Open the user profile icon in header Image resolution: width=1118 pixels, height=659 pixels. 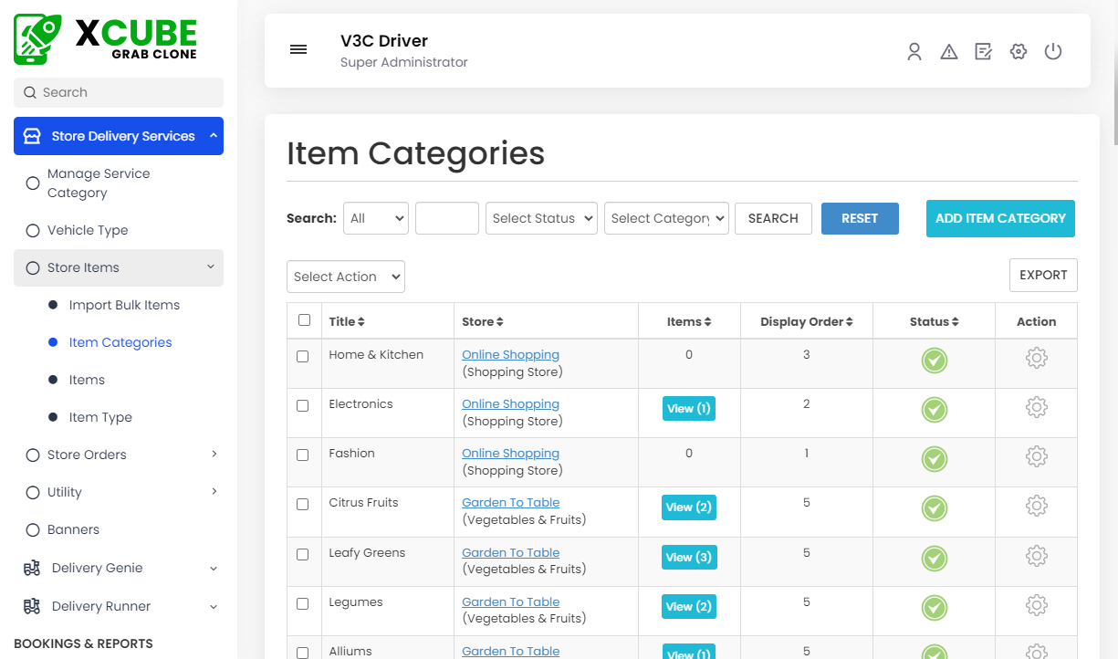pyautogui.click(x=914, y=51)
